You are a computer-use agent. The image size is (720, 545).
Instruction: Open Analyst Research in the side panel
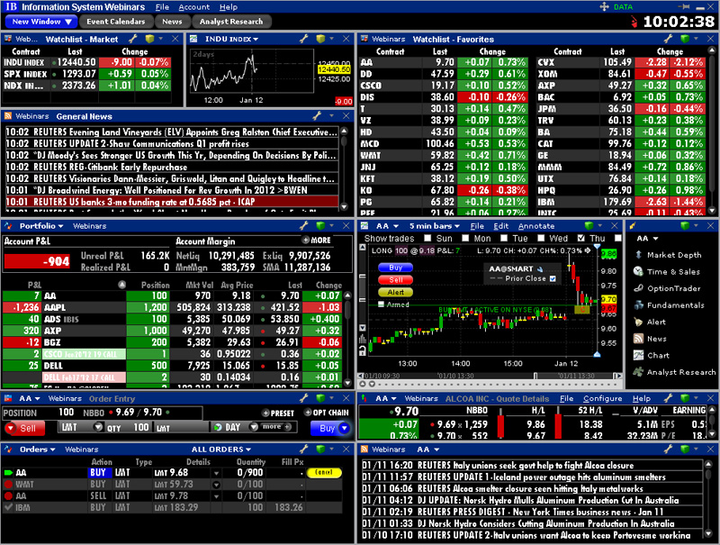pyautogui.click(x=680, y=372)
